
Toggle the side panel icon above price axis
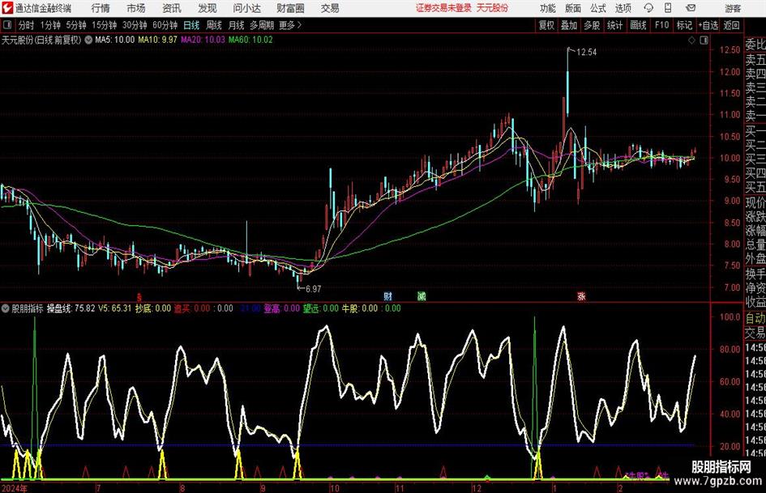pos(704,40)
